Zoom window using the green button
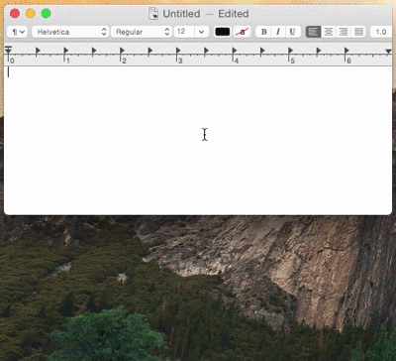 pyautogui.click(x=46, y=14)
